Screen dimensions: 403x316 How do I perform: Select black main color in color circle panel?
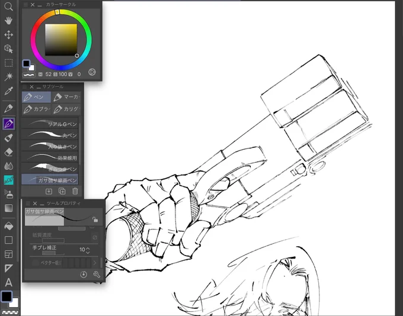(x=26, y=64)
